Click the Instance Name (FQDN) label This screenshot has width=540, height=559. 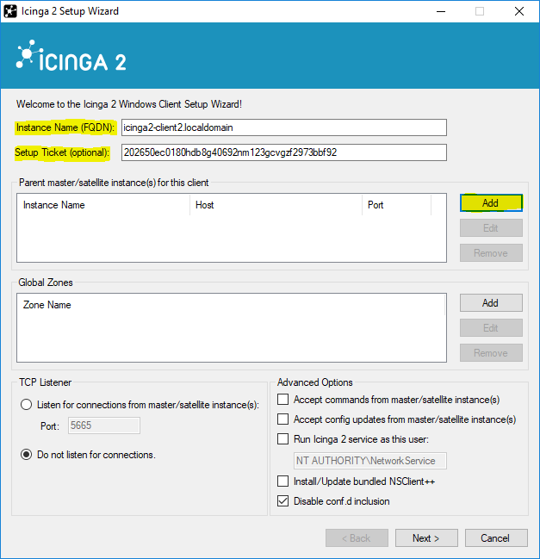[65, 127]
